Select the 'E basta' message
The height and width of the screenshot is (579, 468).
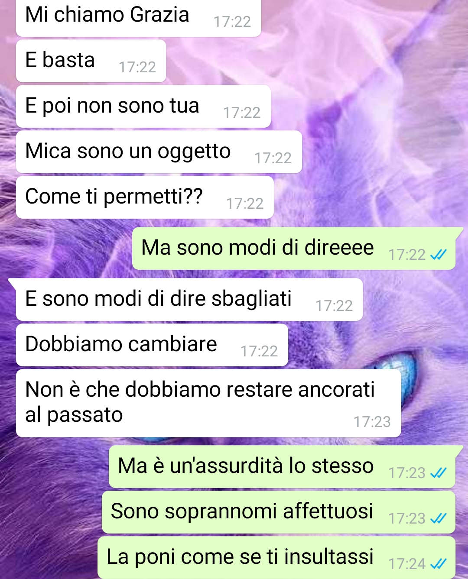pyautogui.click(x=91, y=61)
